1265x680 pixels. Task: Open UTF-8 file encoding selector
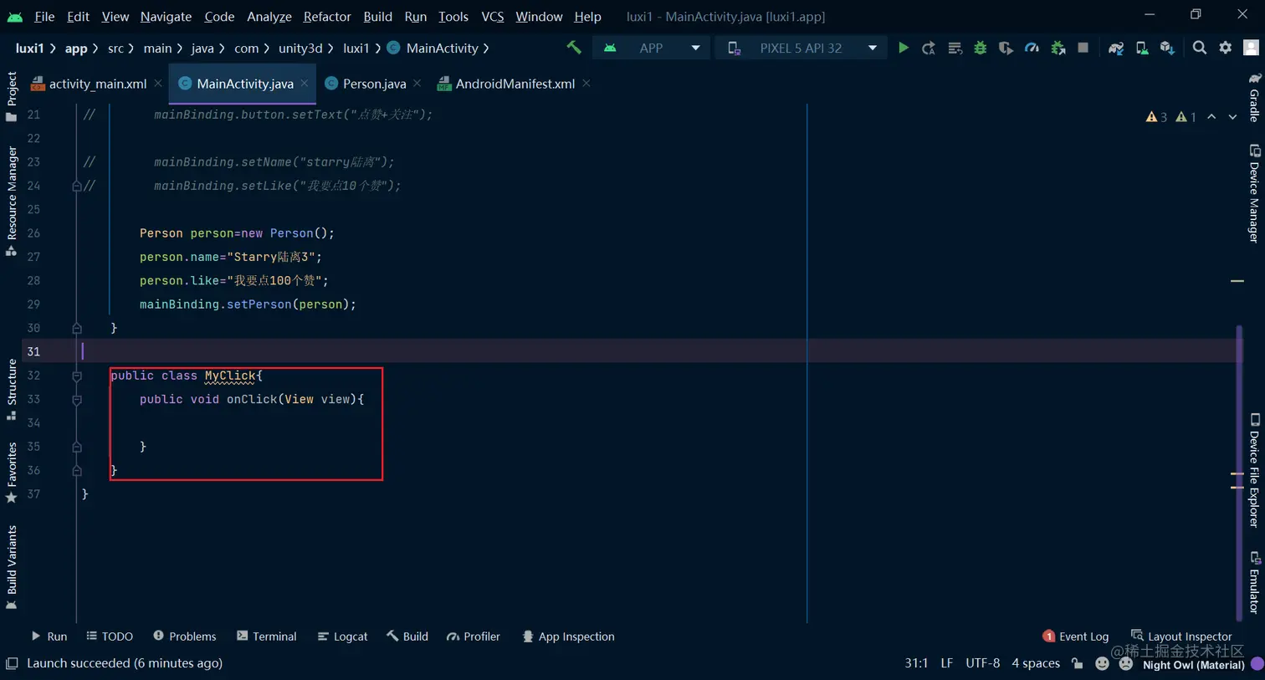pyautogui.click(x=983, y=663)
